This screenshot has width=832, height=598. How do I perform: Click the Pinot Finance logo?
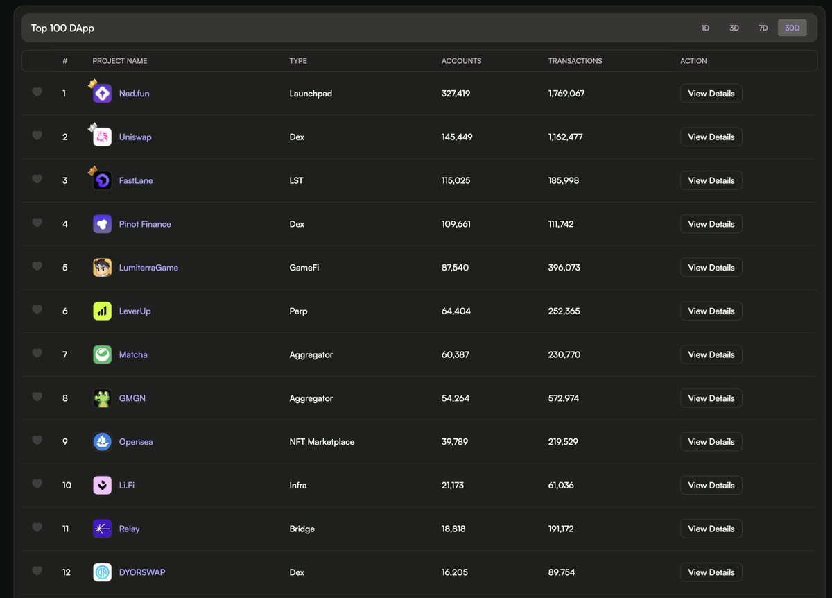point(102,223)
